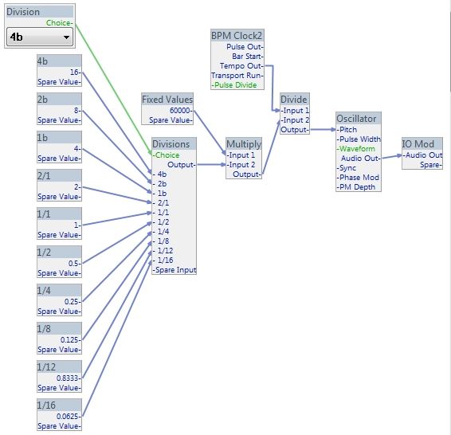Select the 1/4 input on Divisions
451x435 pixels.
161,232
